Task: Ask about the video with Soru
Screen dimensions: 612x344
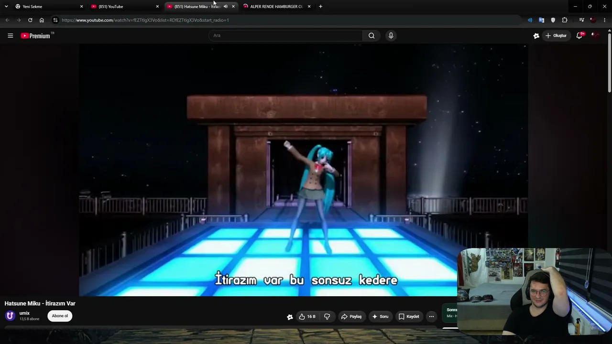Action: point(381,316)
